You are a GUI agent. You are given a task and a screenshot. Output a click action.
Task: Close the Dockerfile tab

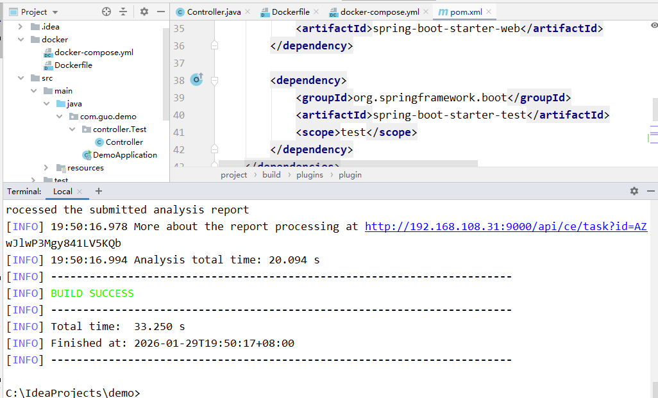[x=316, y=12]
